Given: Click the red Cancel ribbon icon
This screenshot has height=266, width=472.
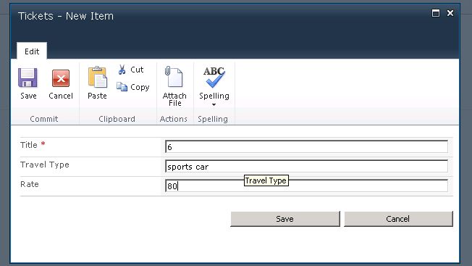Looking at the screenshot, I should tap(61, 78).
